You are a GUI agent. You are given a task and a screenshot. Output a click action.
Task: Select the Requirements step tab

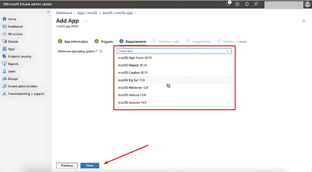[133, 41]
